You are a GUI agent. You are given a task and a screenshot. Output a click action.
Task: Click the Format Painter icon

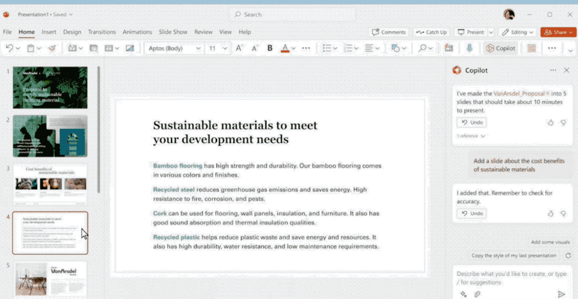tap(52, 48)
